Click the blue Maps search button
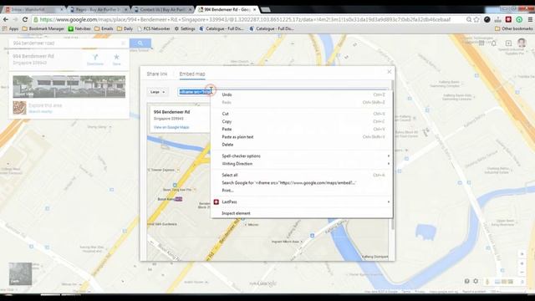This screenshot has height=301, width=535. click(140, 43)
